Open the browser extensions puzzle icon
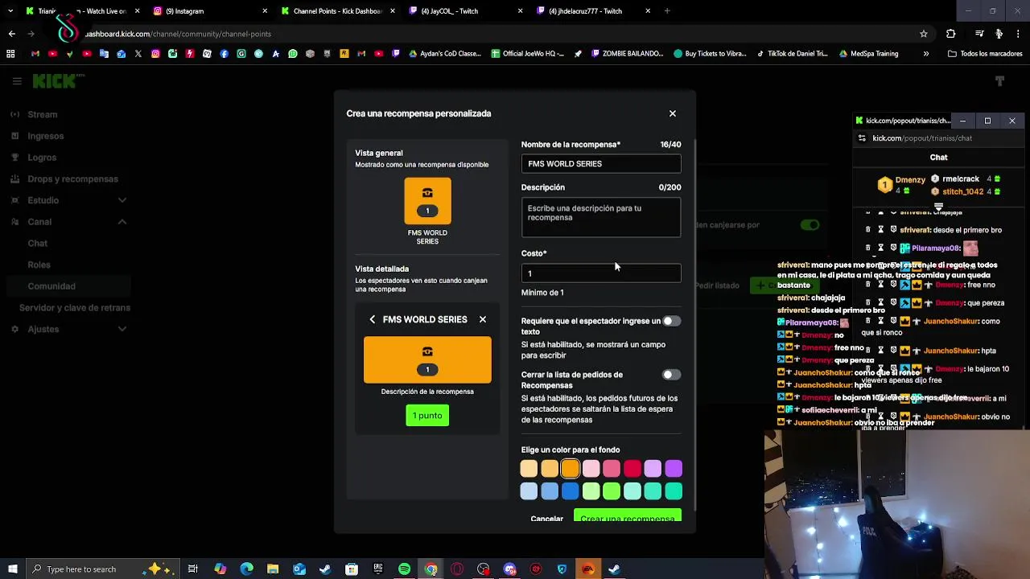 pyautogui.click(x=951, y=34)
